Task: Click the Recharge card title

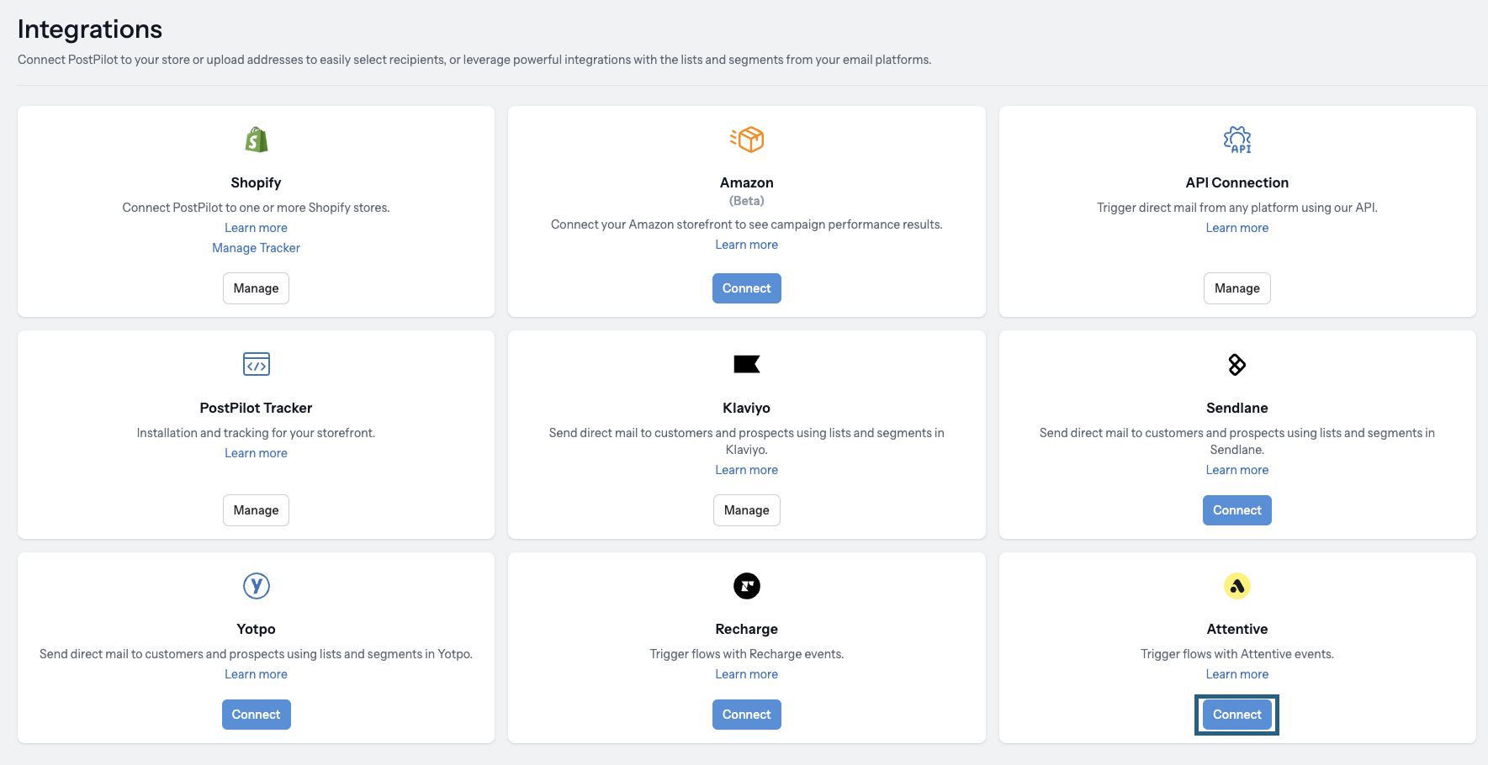Action: click(x=747, y=629)
